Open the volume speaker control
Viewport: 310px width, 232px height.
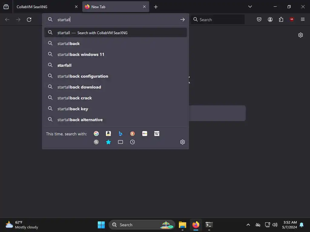275,225
